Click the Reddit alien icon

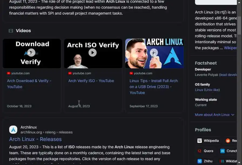click(228, 141)
